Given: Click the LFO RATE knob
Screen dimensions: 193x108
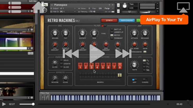Looking at the screenshot, I should pyautogui.click(x=134, y=65).
